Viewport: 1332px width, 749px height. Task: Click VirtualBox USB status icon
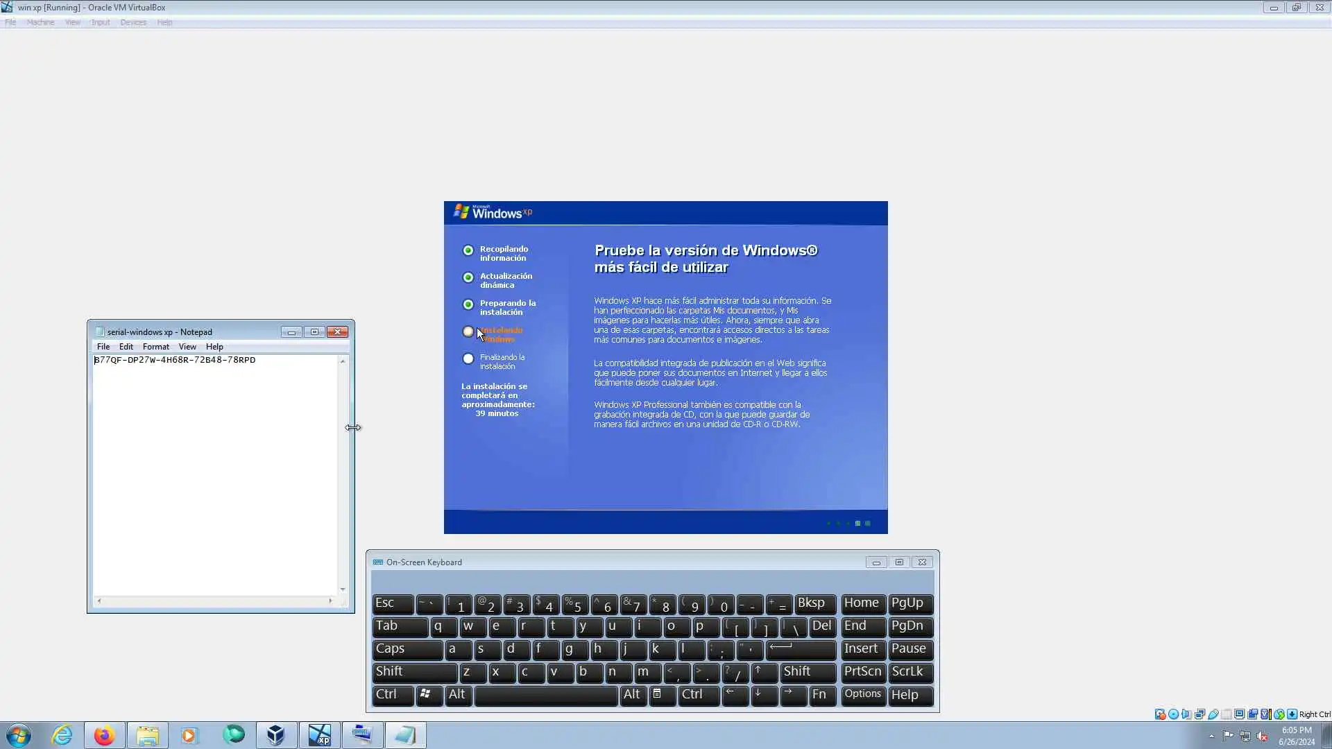(x=1213, y=714)
